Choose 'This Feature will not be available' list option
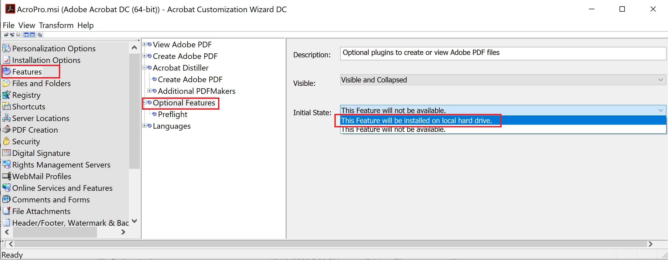 click(x=503, y=129)
